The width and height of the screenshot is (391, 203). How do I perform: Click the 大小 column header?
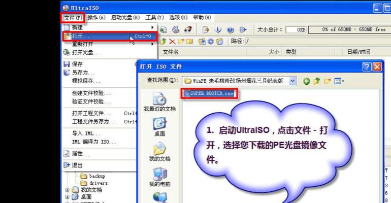click(264, 52)
